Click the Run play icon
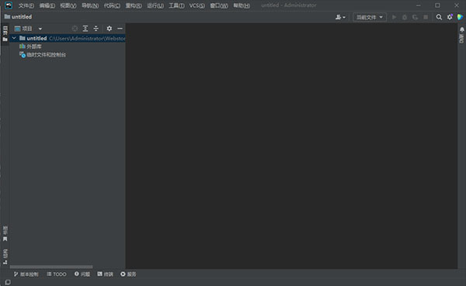This screenshot has height=286, width=466. 394,17
